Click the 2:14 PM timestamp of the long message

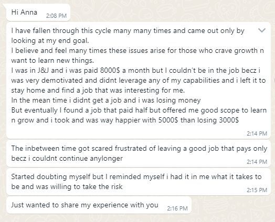pyautogui.click(x=257, y=134)
